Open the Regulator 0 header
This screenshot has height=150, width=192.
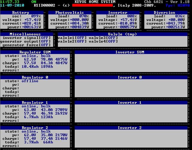35,77
